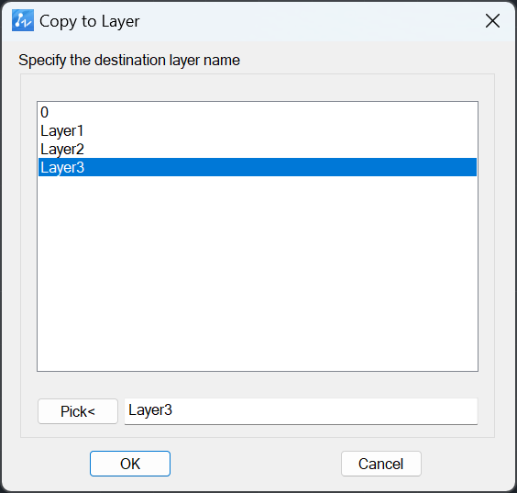Choose Layer2 from the layer list
This screenshot has width=517, height=493.
pyautogui.click(x=258, y=149)
